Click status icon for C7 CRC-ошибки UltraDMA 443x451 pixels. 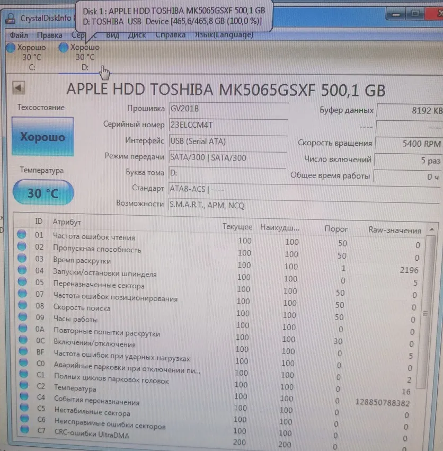pyautogui.click(x=25, y=429)
